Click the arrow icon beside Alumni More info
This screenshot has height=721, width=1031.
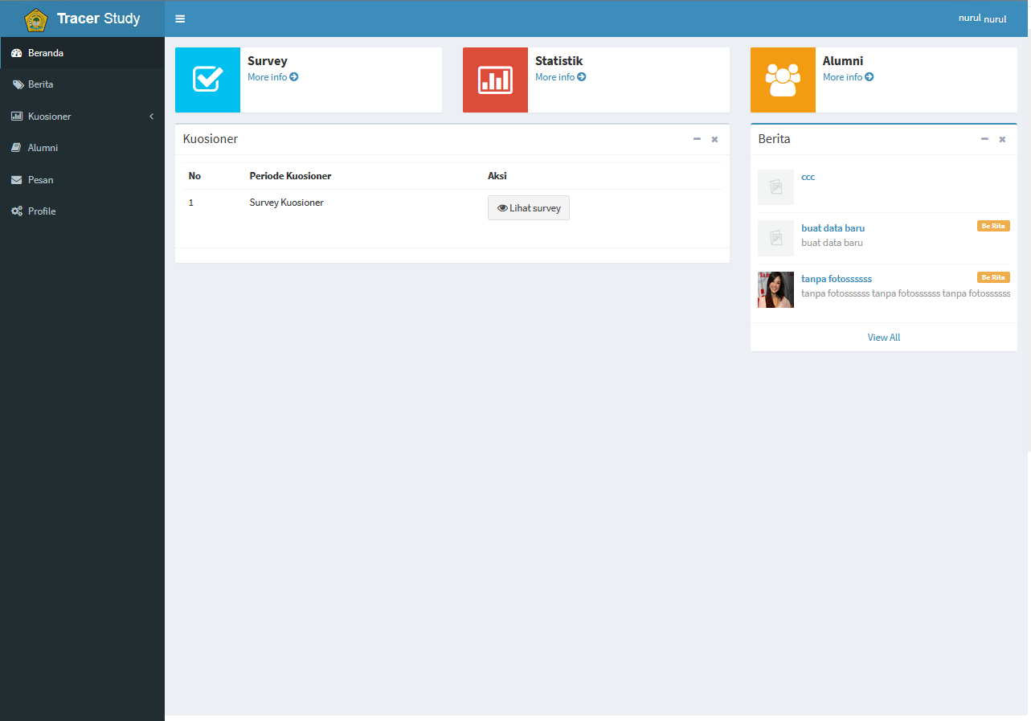[869, 77]
